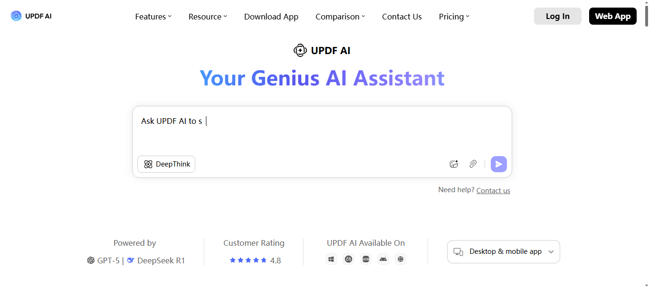Screen dimensions: 649x288
Task: Select the Android platform icon
Action: pos(383,259)
